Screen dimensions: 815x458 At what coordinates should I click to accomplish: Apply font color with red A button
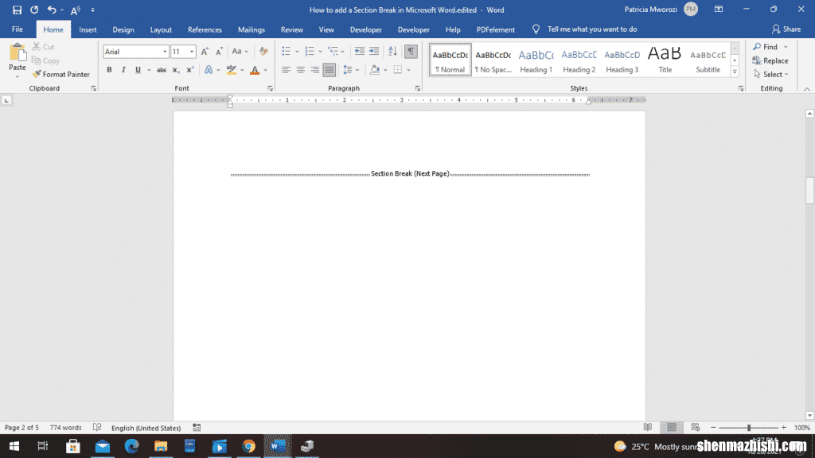[x=255, y=70]
